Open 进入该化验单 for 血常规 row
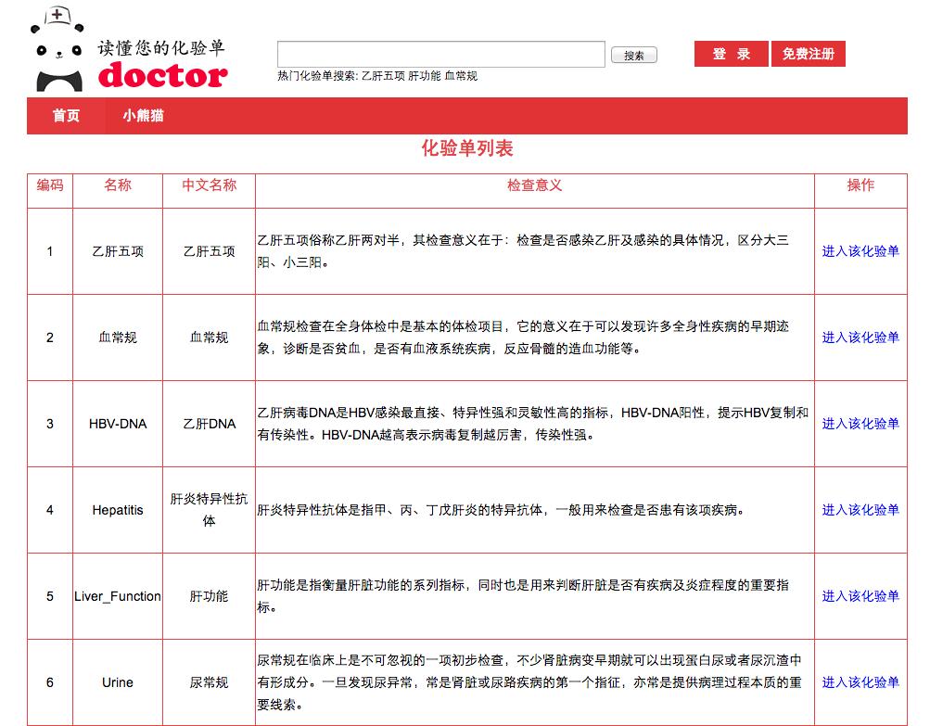The height and width of the screenshot is (726, 930). click(x=860, y=337)
